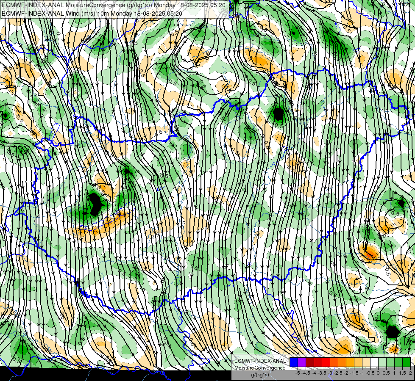Click the -4.5 legend scale value
The width and height of the screenshot is (415, 381).
pyautogui.click(x=306, y=373)
